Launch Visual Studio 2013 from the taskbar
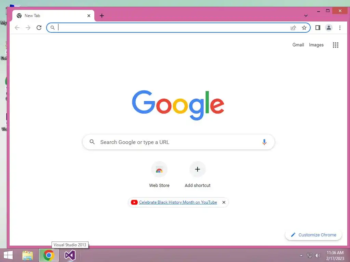 [70, 255]
